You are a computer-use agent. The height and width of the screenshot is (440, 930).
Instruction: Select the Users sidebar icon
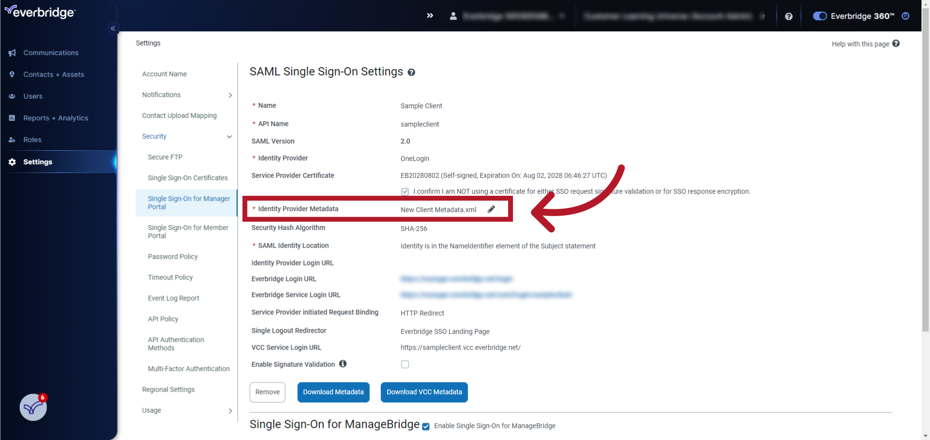(12, 96)
